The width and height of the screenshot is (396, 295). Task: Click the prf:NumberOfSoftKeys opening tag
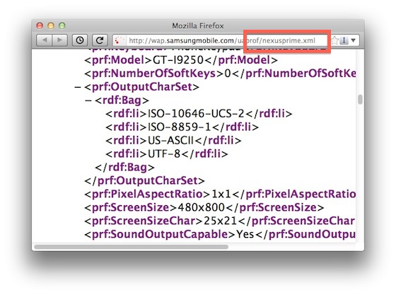pos(154,74)
